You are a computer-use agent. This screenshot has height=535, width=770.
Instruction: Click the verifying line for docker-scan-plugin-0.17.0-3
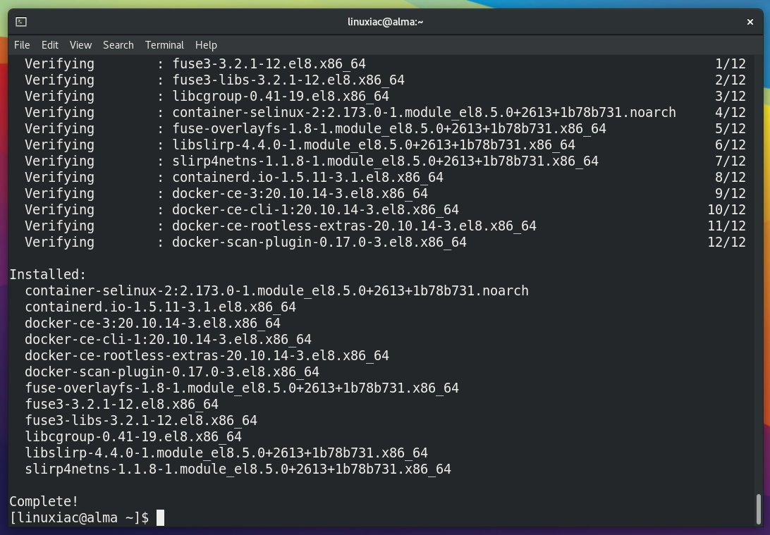click(x=385, y=242)
